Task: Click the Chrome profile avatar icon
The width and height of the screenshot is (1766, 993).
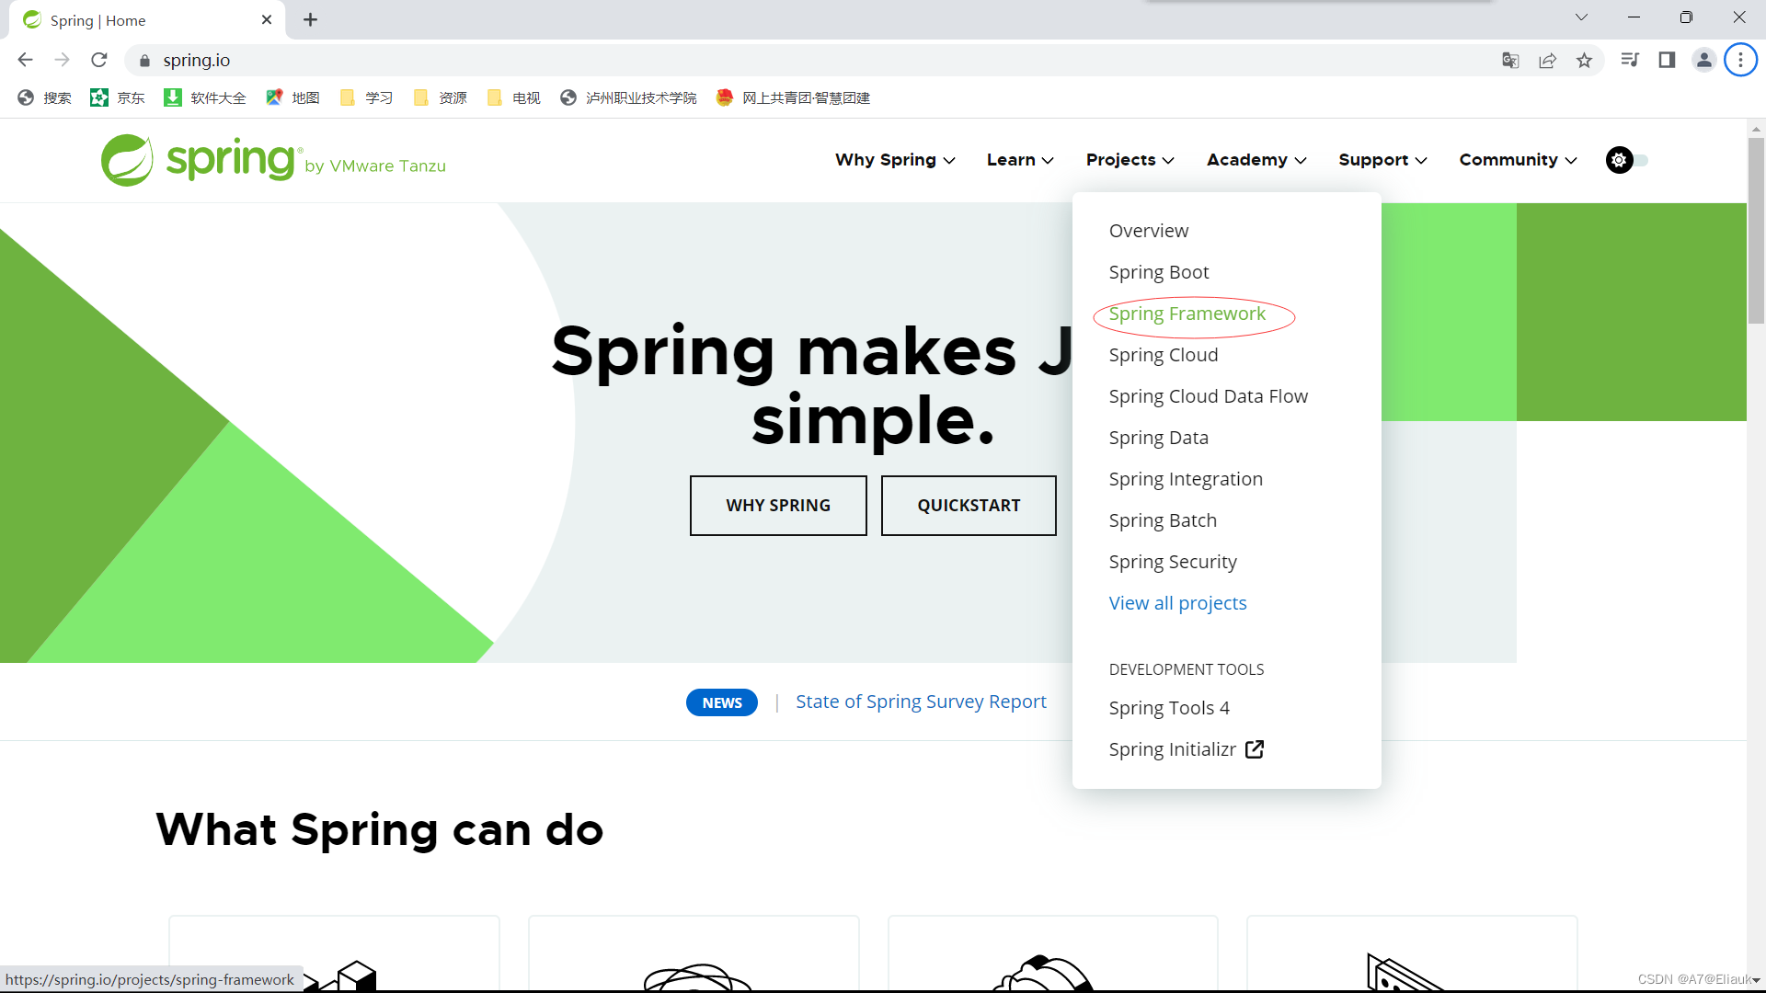Action: point(1704,58)
